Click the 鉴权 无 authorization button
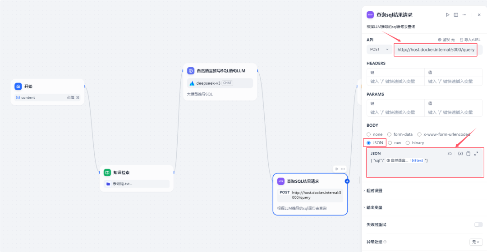The height and width of the screenshot is (252, 487). coord(446,40)
